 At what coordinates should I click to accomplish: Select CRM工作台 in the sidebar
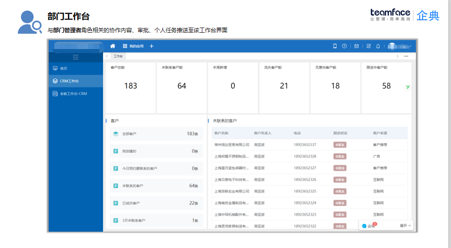76,81
